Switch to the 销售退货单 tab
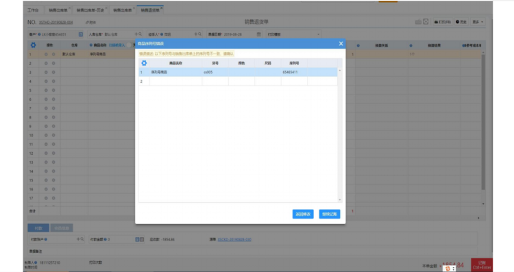The height and width of the screenshot is (272, 514). click(x=150, y=10)
